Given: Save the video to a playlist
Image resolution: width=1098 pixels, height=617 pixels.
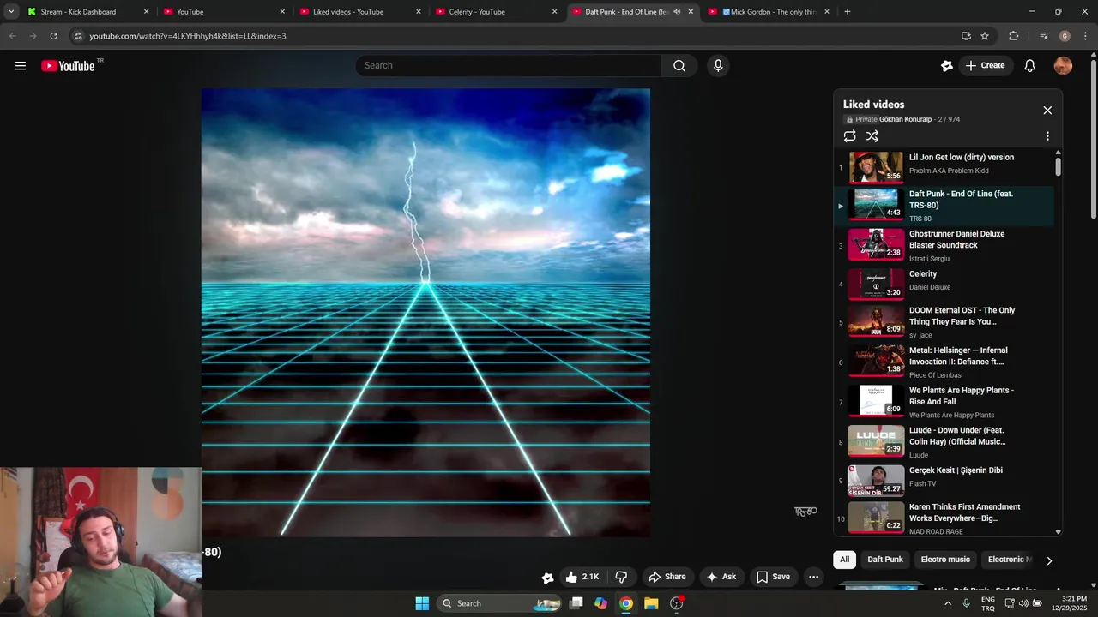Looking at the screenshot, I should (x=772, y=577).
